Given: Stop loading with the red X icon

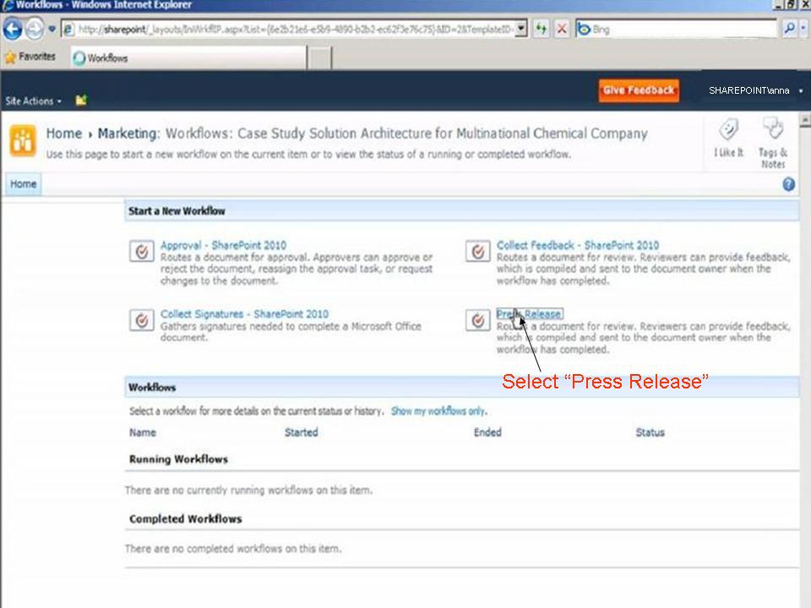Looking at the screenshot, I should (562, 29).
